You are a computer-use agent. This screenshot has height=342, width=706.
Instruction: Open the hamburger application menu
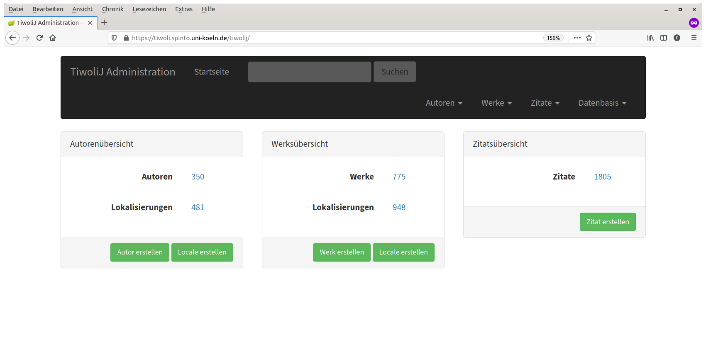click(694, 38)
